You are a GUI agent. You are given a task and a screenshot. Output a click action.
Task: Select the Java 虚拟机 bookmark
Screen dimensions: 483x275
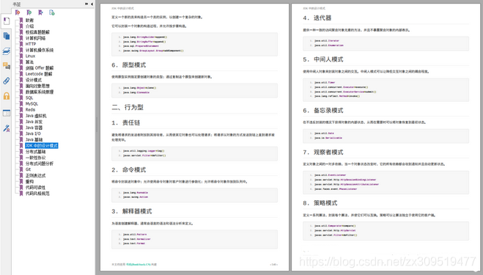[36, 116]
